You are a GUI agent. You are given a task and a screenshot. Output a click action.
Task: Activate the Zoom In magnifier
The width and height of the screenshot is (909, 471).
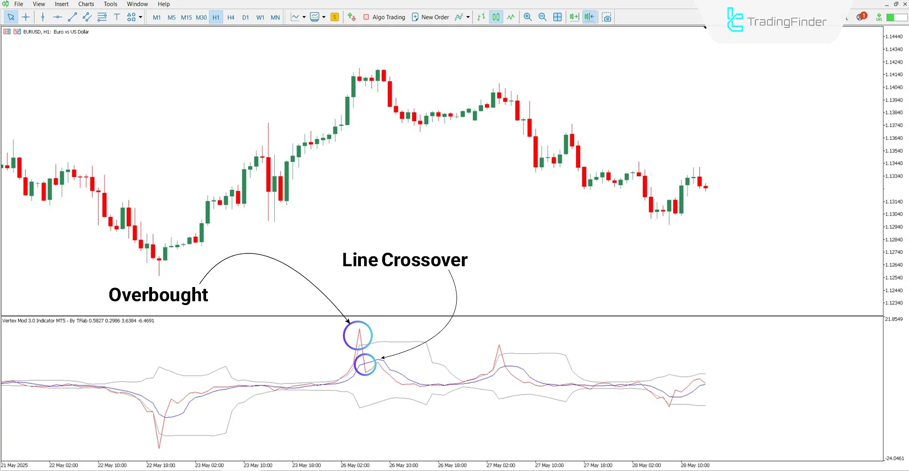coord(527,17)
